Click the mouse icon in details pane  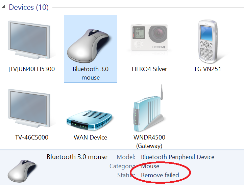tap(22, 171)
